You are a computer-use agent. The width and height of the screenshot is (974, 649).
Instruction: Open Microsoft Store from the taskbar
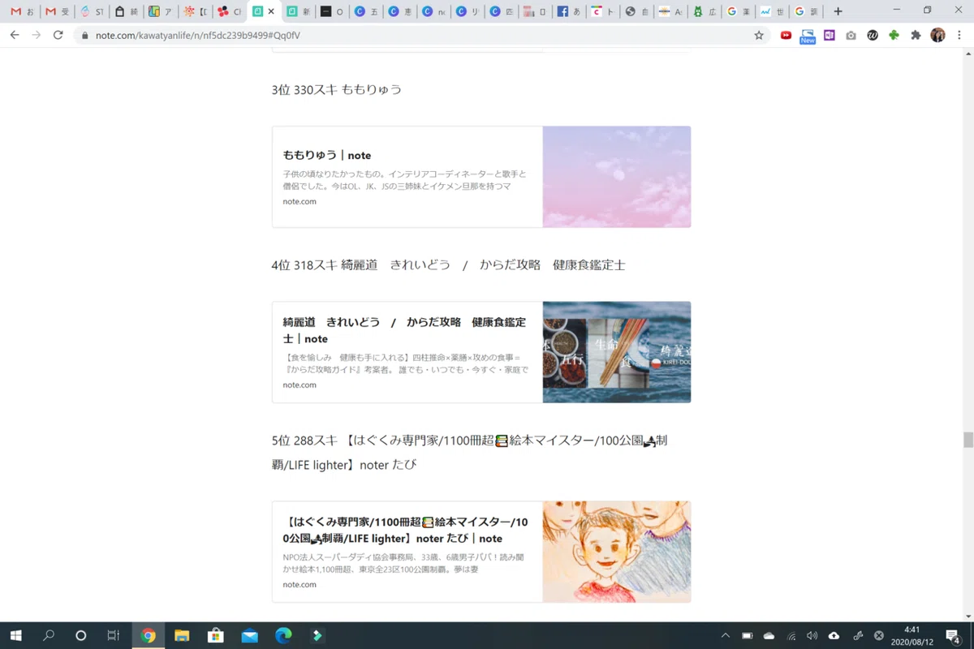(x=215, y=635)
